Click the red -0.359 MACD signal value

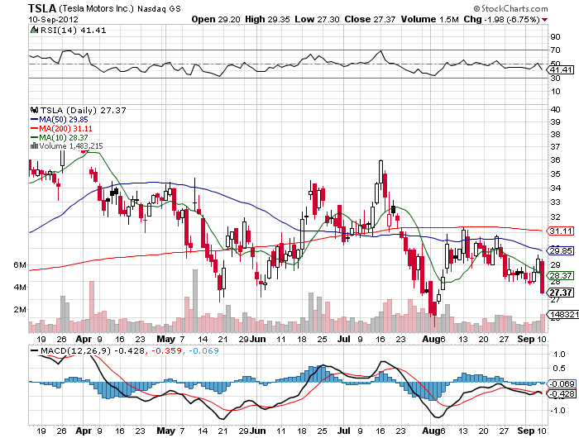167,350
